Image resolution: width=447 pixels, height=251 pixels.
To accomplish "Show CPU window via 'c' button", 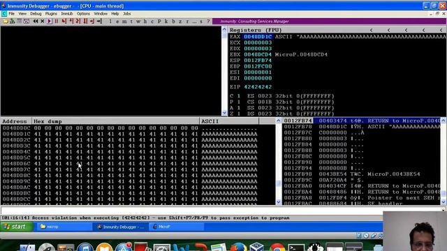I will (152, 22).
